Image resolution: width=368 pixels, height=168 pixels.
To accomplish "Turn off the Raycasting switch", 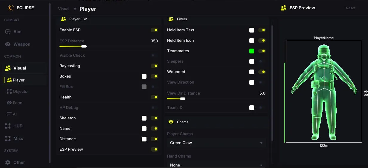I will (x=154, y=66).
